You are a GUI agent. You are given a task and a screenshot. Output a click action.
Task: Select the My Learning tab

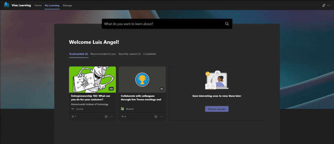(52, 5)
